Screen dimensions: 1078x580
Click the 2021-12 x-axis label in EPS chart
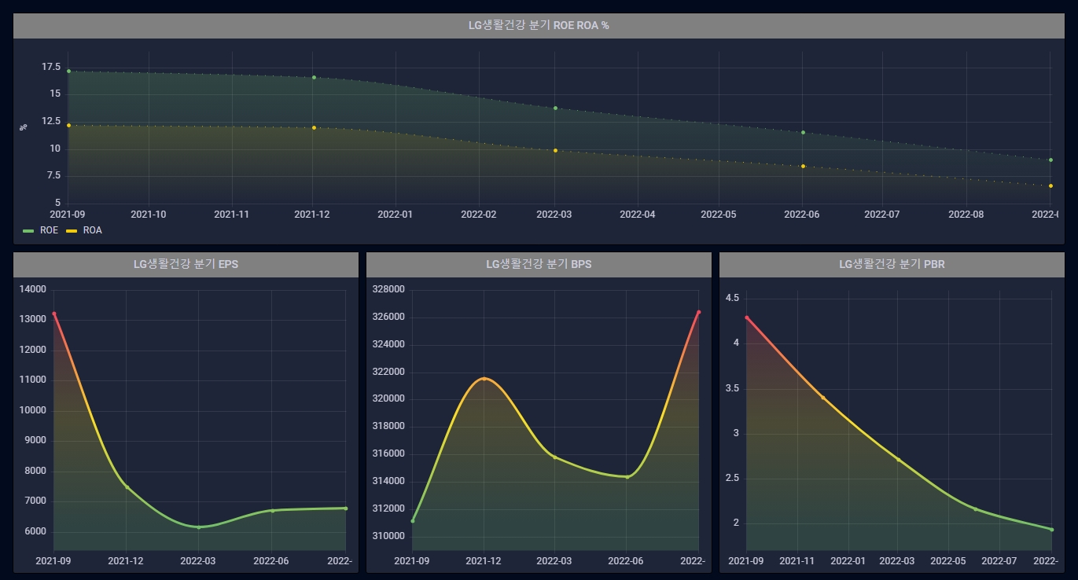point(126,561)
